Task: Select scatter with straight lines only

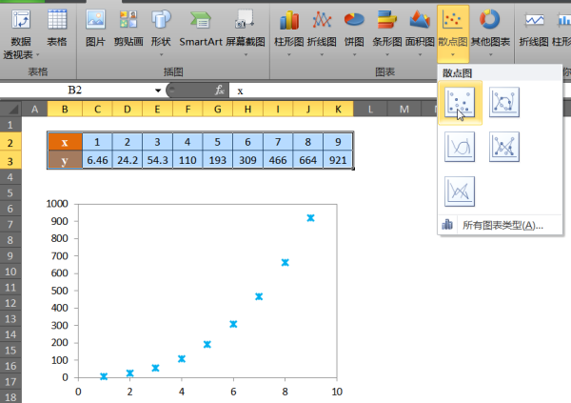Action: [460, 191]
